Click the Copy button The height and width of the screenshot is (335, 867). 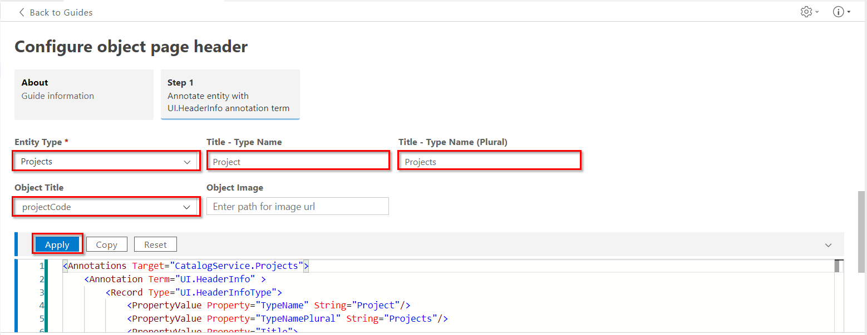(x=106, y=244)
